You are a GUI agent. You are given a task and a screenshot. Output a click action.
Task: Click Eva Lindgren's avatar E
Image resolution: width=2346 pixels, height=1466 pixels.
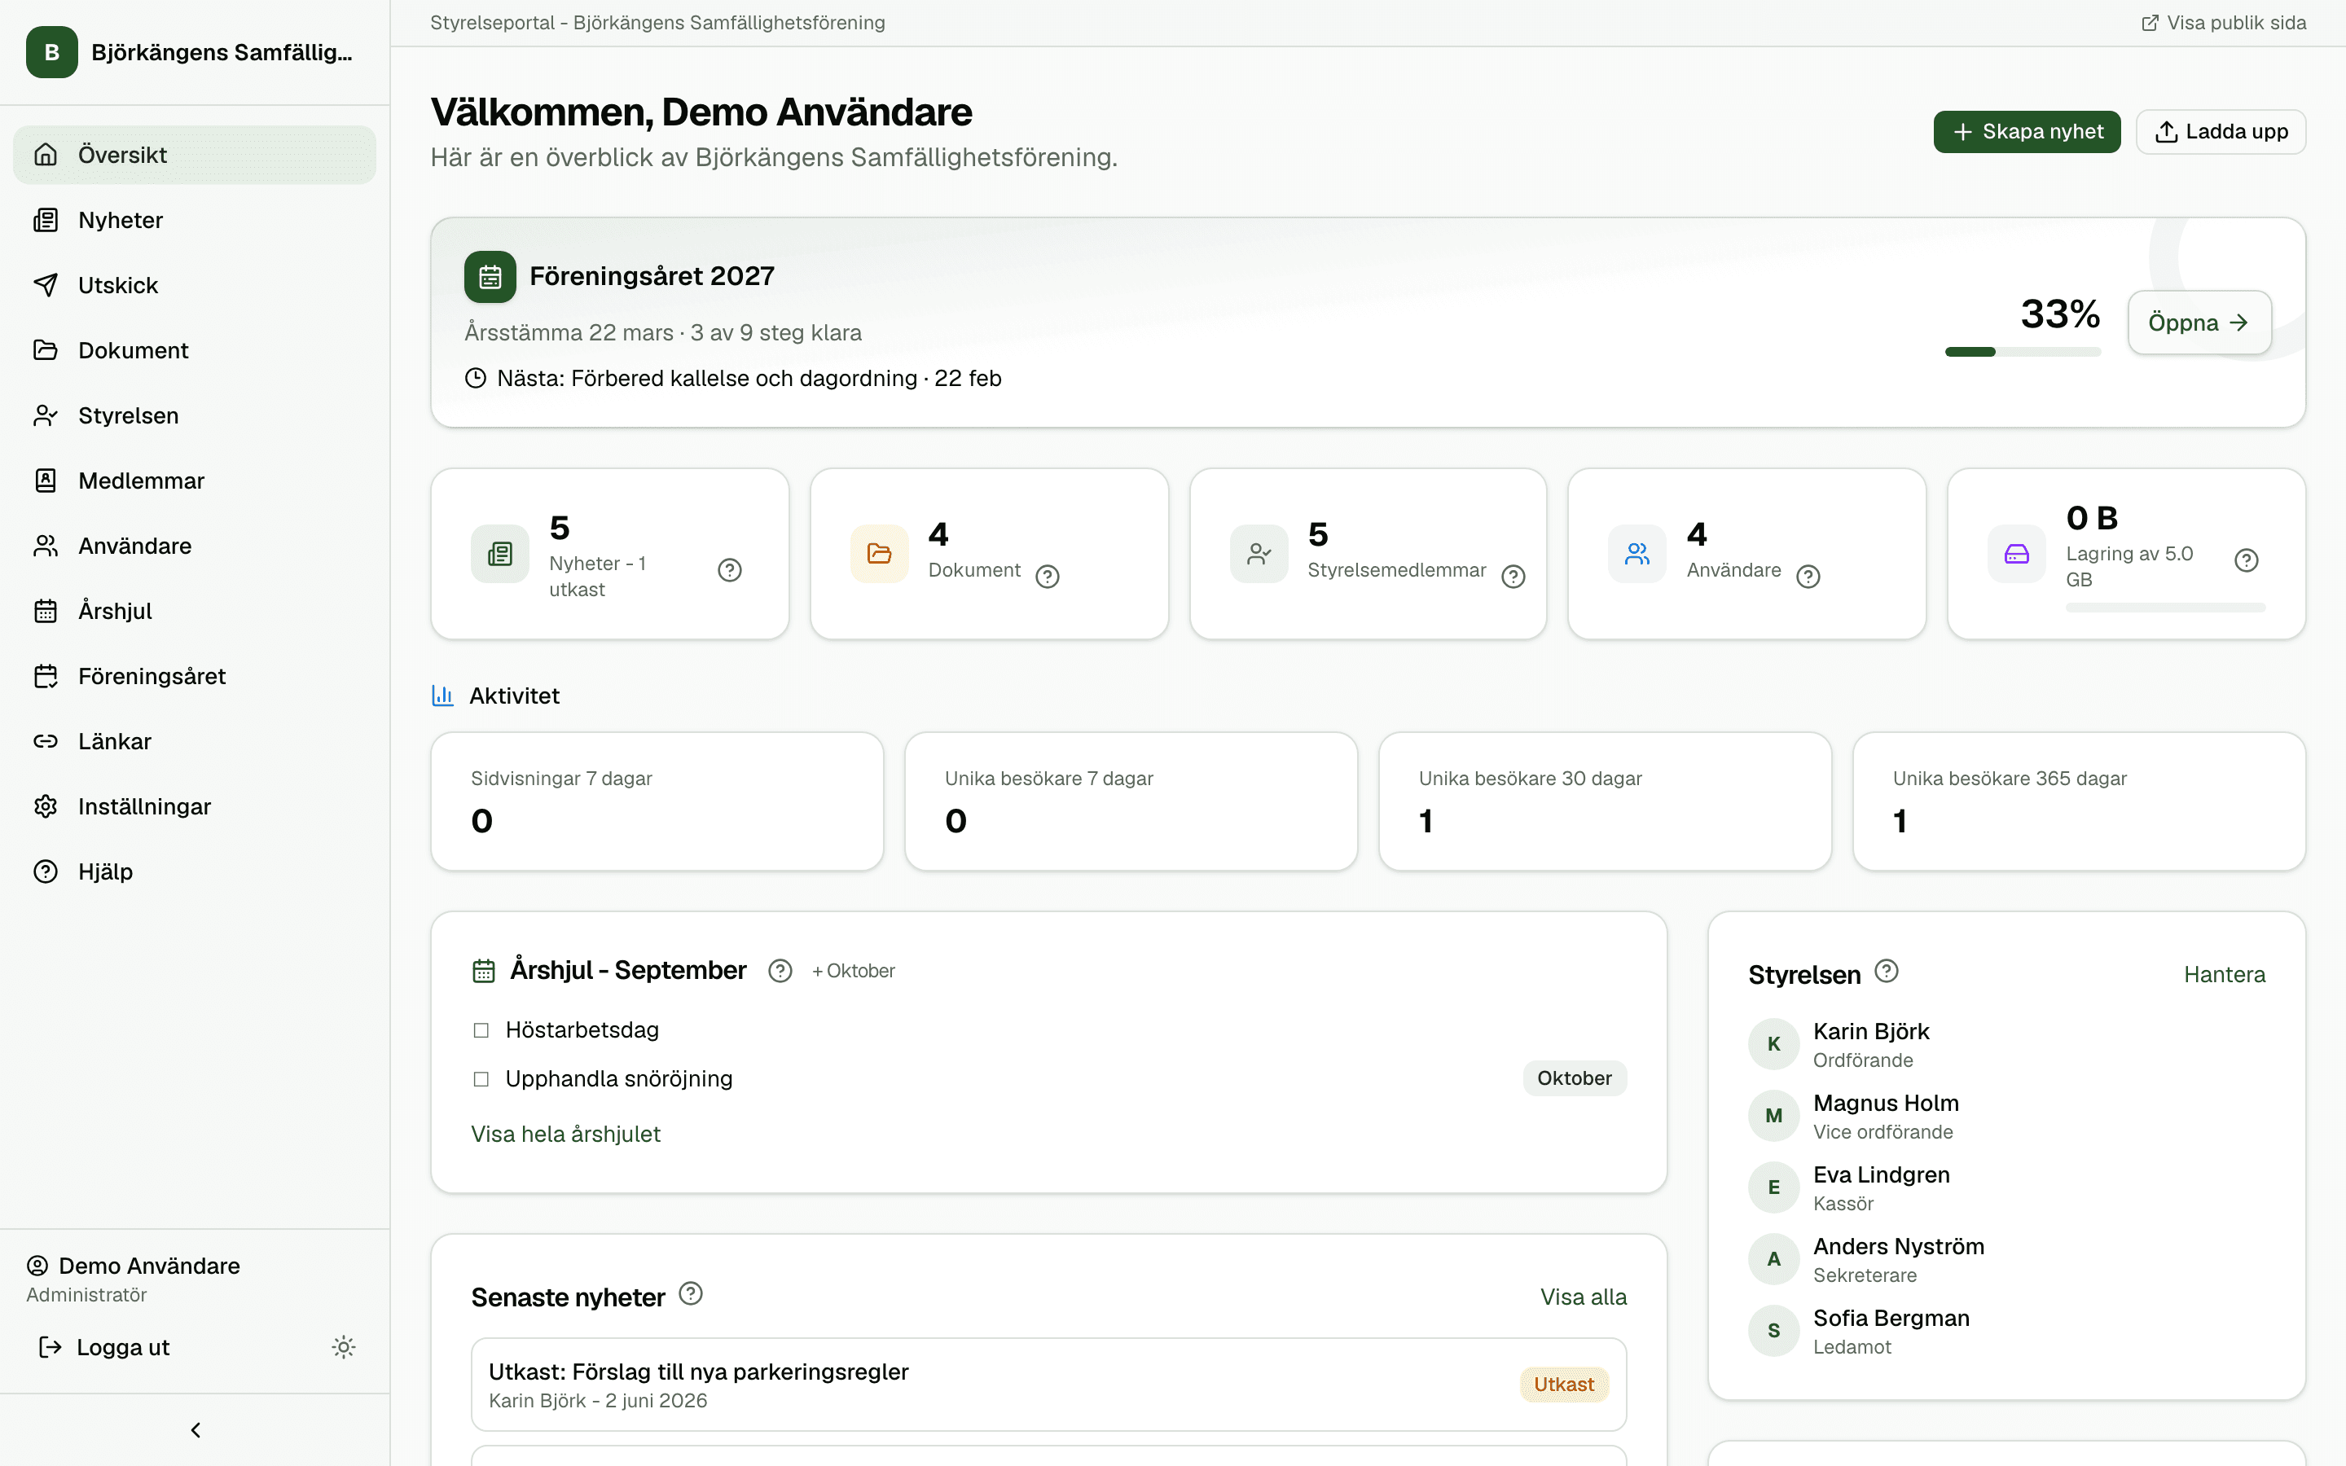click(1774, 1187)
